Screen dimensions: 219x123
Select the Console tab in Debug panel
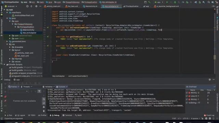coord(62,87)
